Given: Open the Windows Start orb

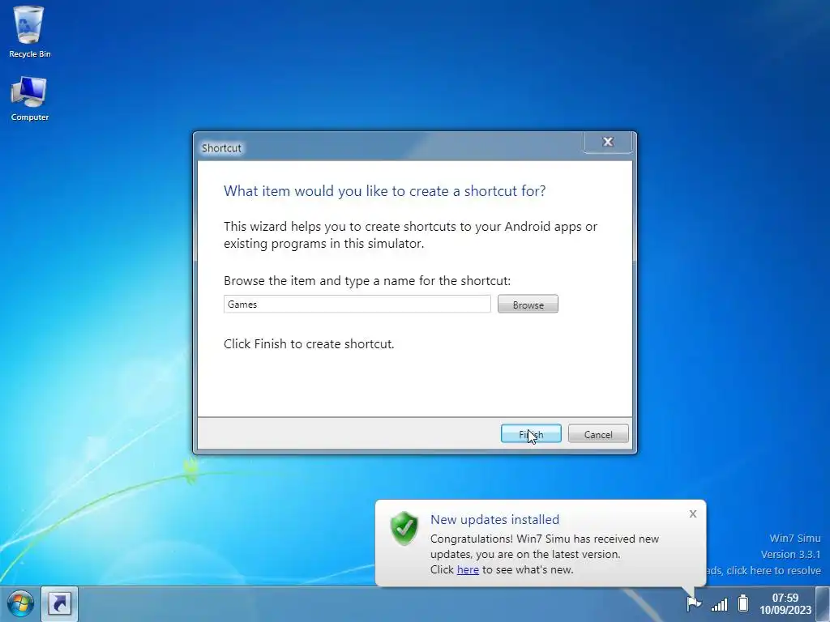Looking at the screenshot, I should [20, 603].
